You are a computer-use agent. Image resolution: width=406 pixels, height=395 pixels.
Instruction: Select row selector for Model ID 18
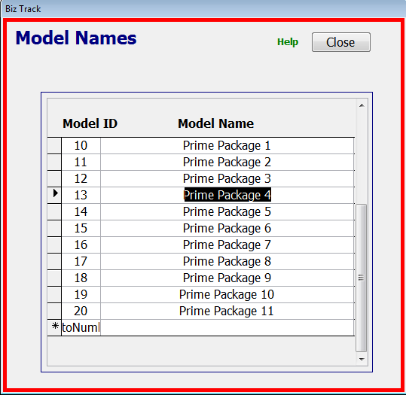pyautogui.click(x=54, y=278)
